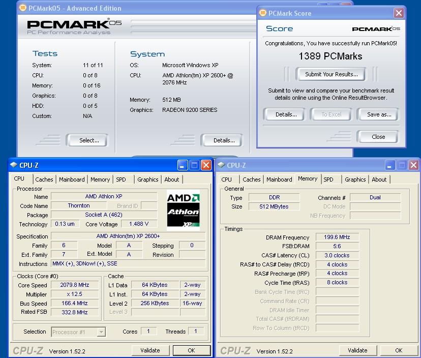Viewport: 421px width, 358px height.
Task: Click the Core Voltage value 1.488 V
Action: pyautogui.click(x=139, y=224)
